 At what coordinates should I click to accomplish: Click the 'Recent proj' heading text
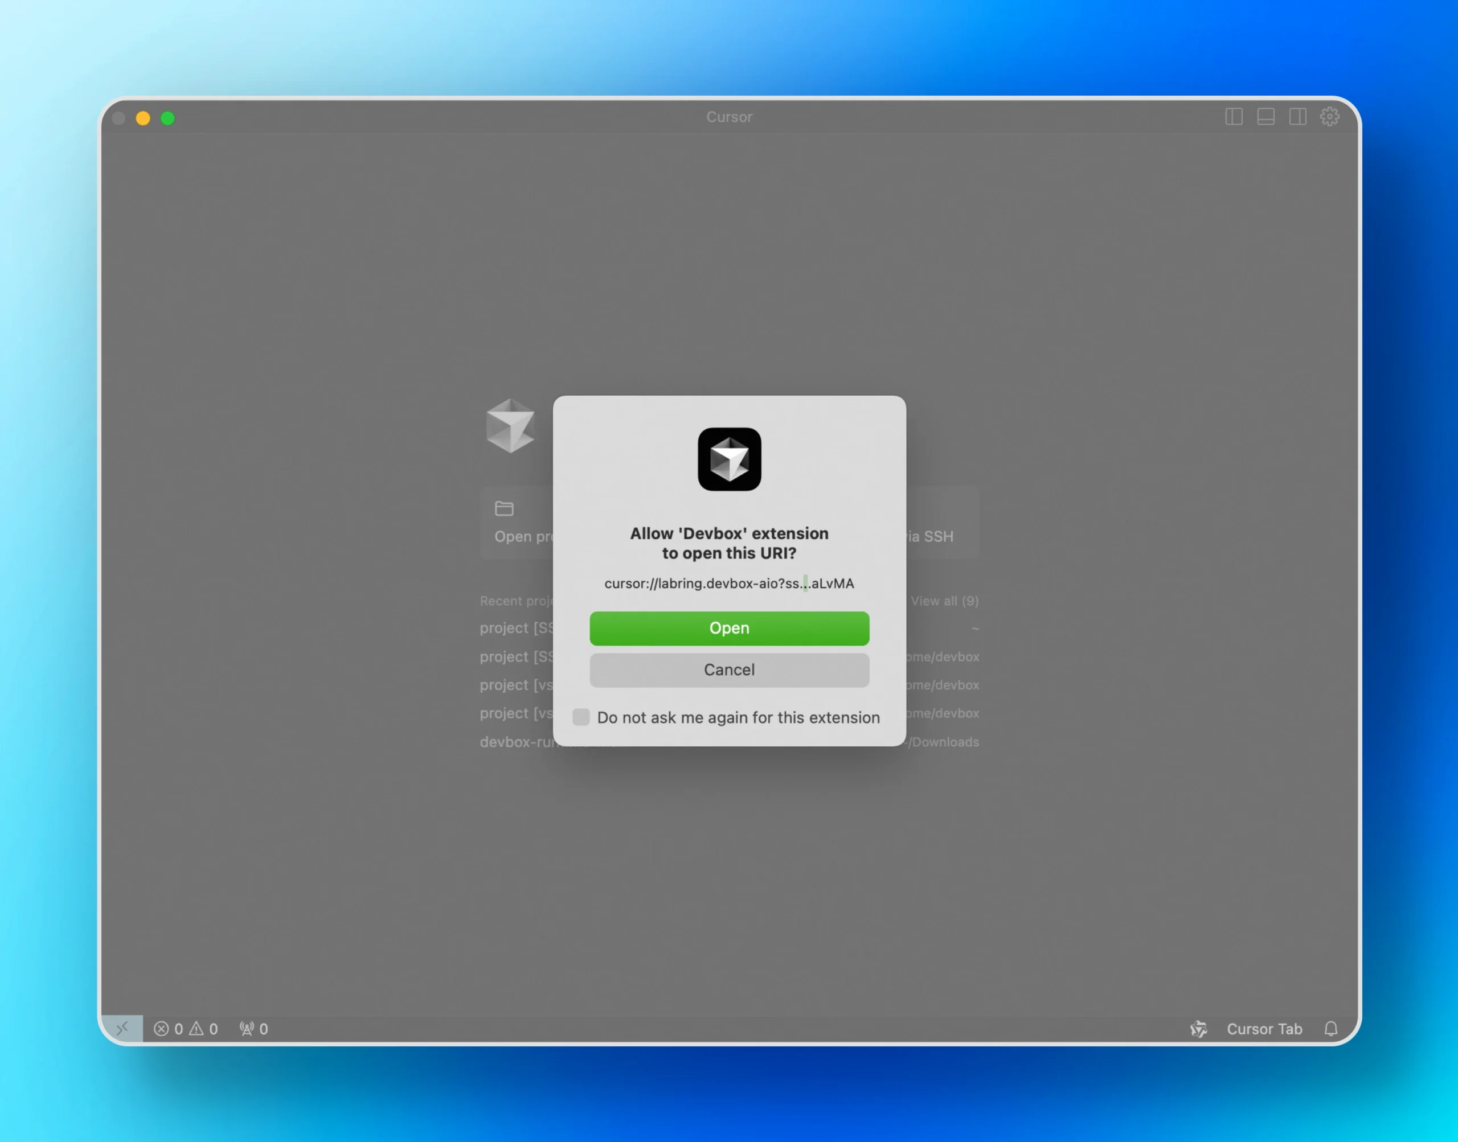click(x=517, y=601)
